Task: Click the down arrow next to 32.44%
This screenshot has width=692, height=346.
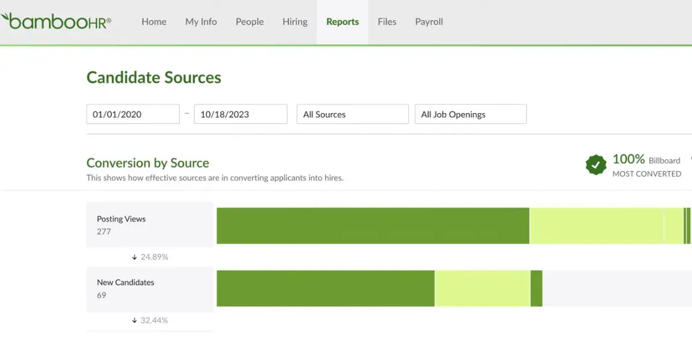Action: click(134, 320)
